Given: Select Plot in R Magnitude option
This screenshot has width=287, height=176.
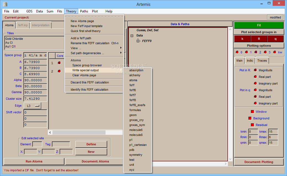Looking at the screenshot, I should (256, 70).
